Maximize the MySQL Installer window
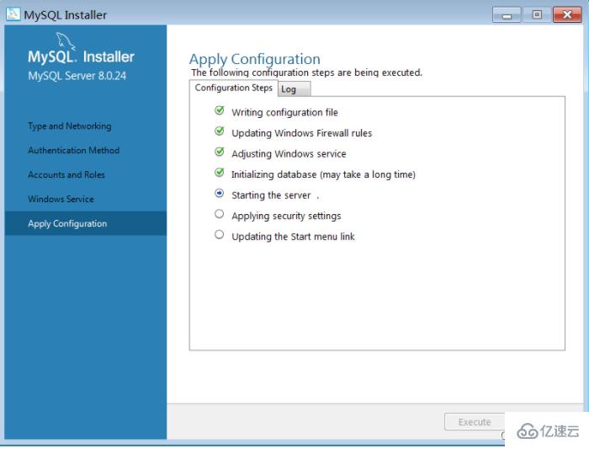Image resolution: width=589 pixels, height=449 pixels. [x=535, y=14]
